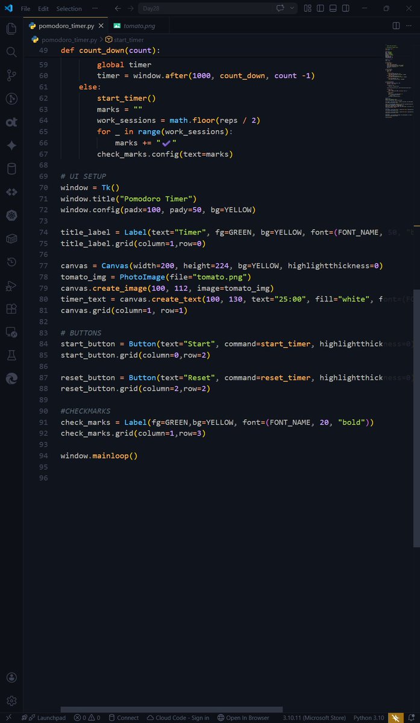Open the Run and Debug bug icon
Image resolution: width=420 pixels, height=723 pixels.
tap(11, 286)
